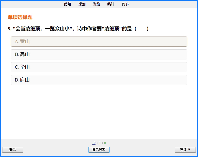Select answer option A. 泰山
Screen dimensions: 198x157
coord(99,41)
